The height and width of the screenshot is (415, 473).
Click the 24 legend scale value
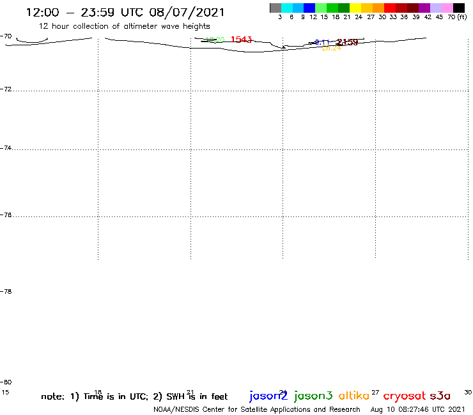359,17
